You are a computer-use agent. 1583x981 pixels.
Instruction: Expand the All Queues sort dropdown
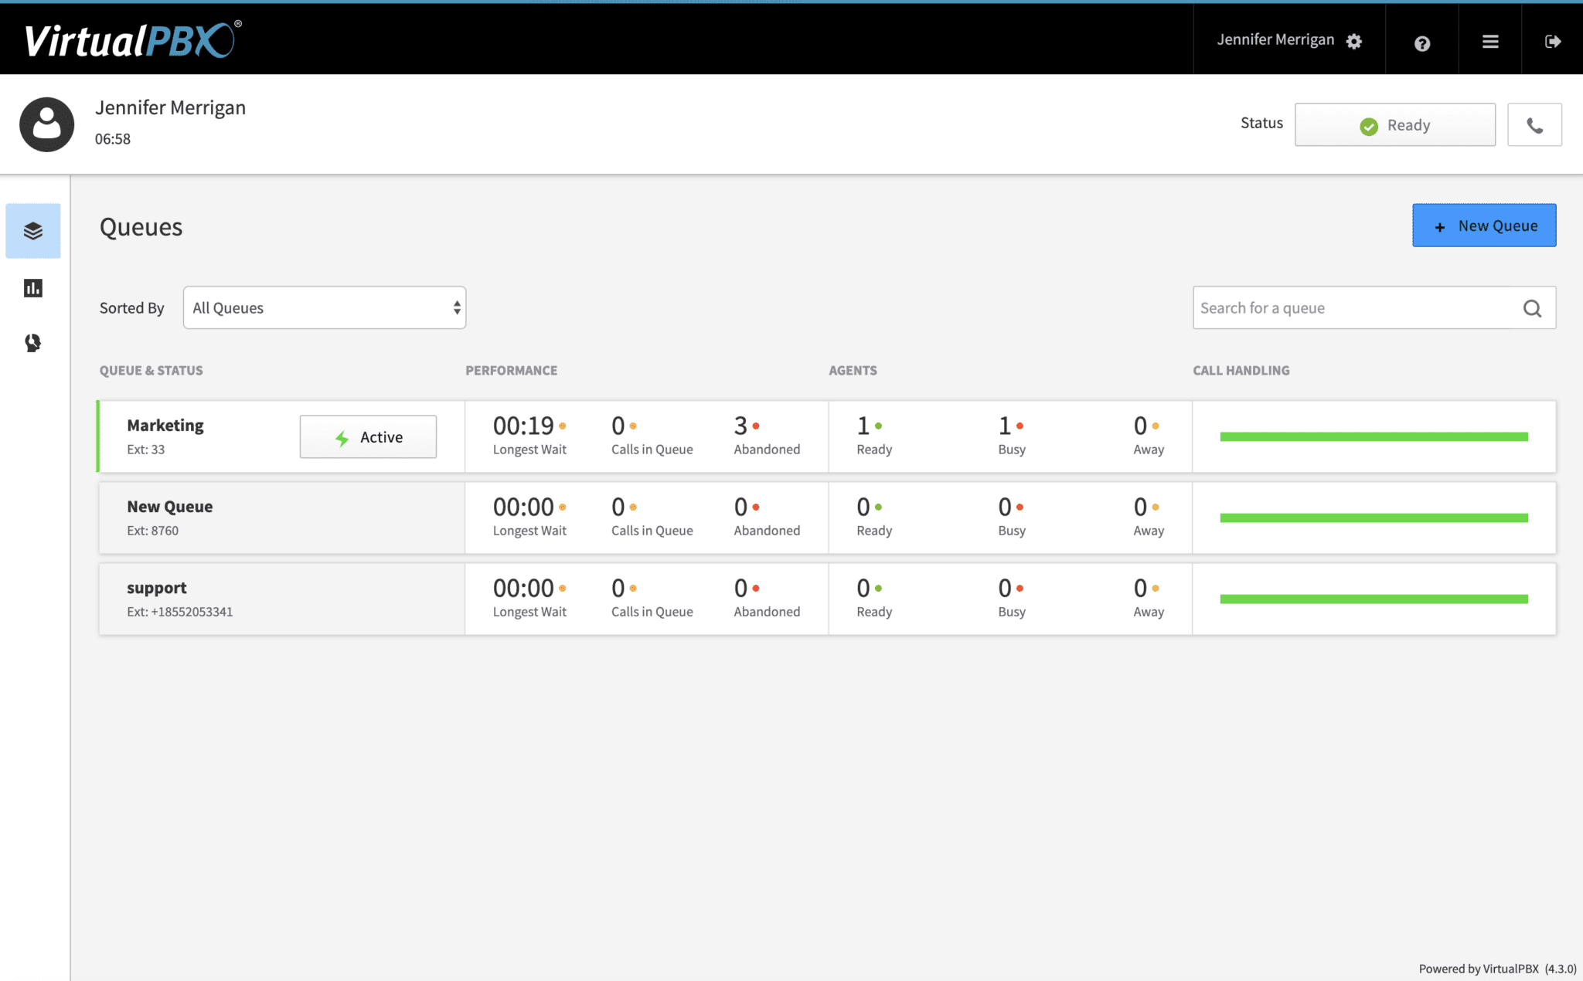point(325,308)
